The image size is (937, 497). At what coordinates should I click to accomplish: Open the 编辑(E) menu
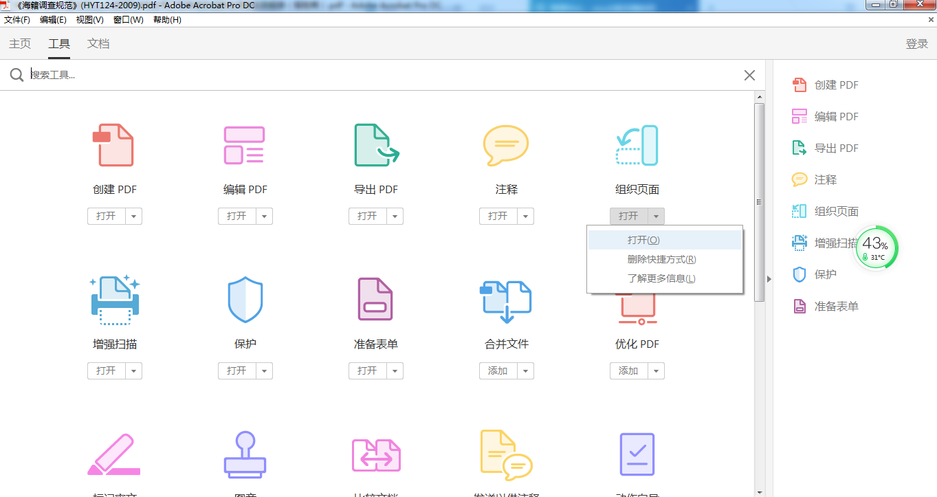click(x=53, y=20)
